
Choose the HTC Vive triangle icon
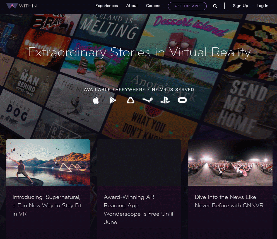(130, 100)
